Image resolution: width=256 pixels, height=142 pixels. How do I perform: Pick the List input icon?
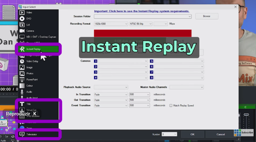22,25
